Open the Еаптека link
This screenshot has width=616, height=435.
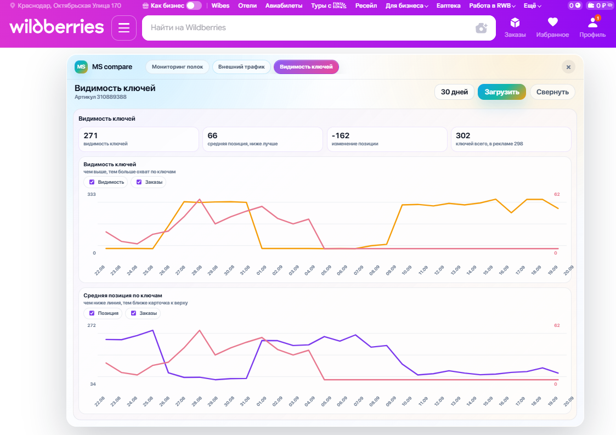pos(449,5)
